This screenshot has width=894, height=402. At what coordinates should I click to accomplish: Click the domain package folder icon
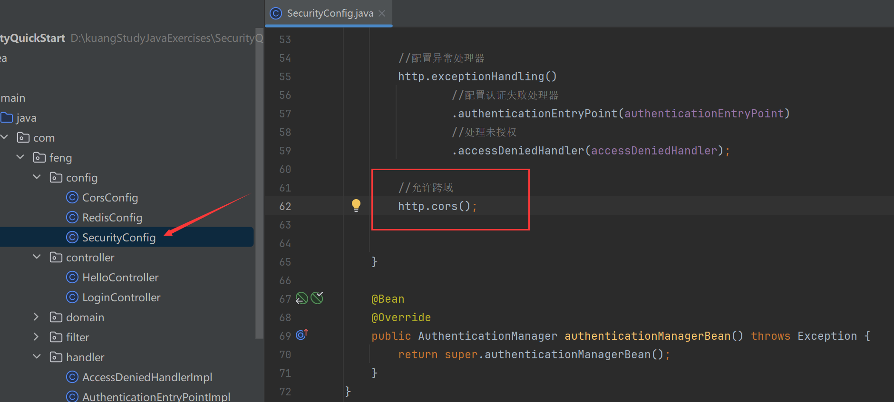[56, 317]
